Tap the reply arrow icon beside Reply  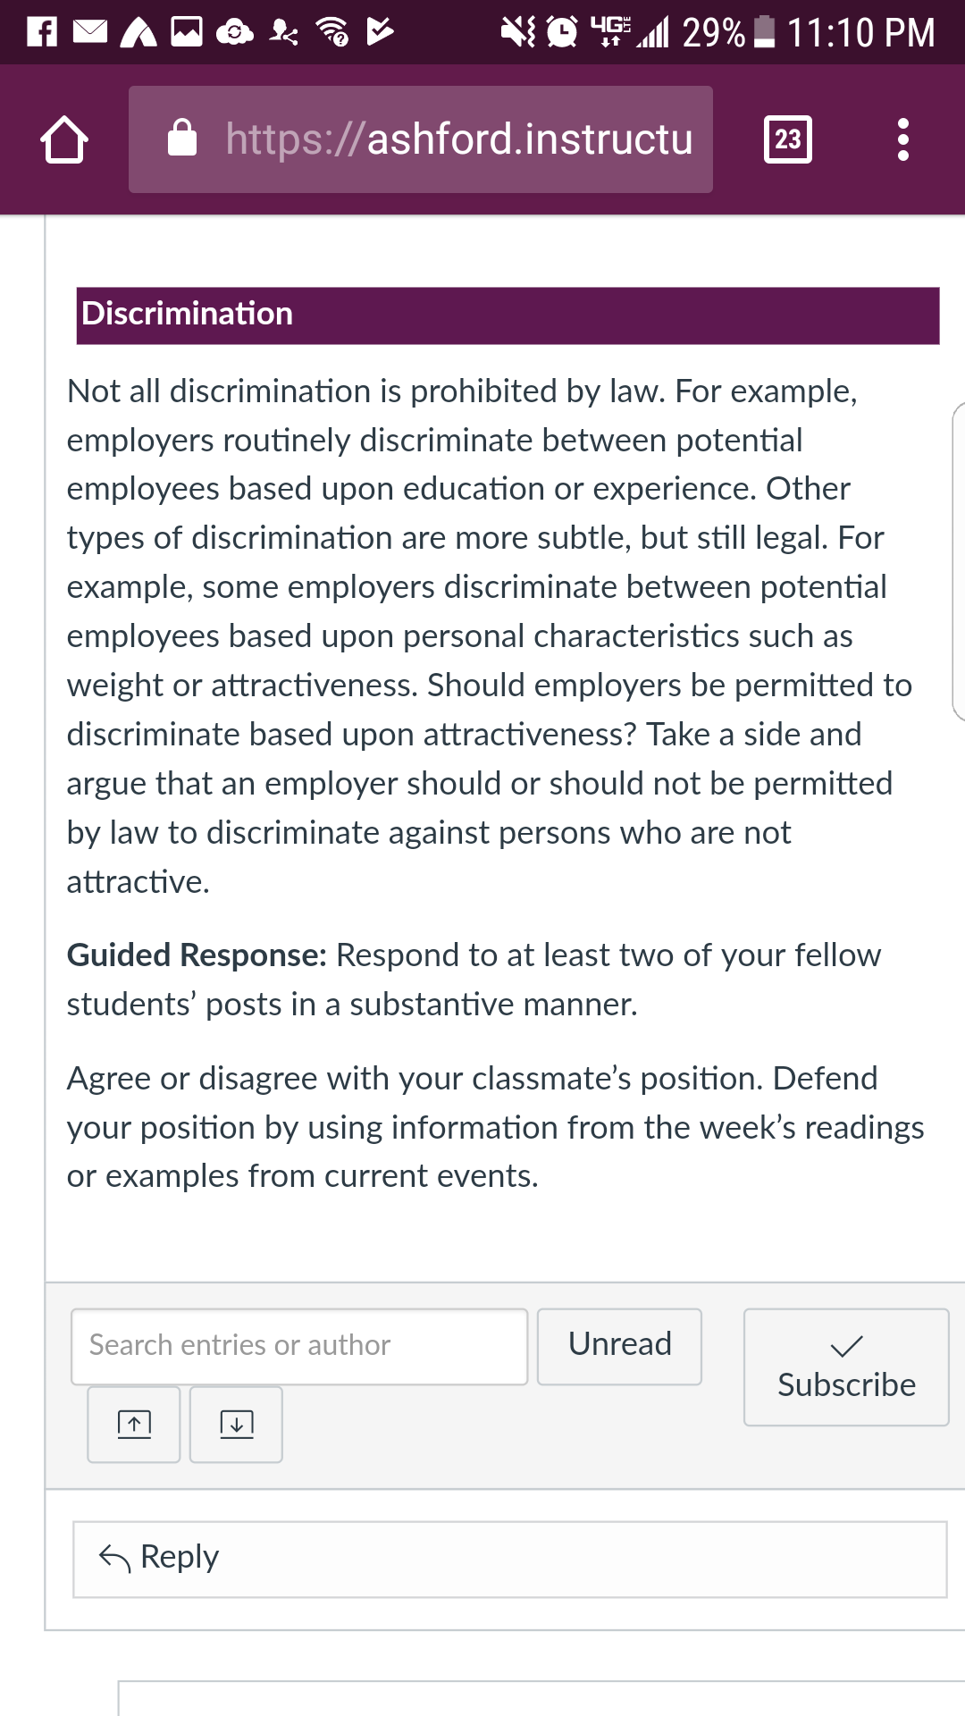(114, 1558)
